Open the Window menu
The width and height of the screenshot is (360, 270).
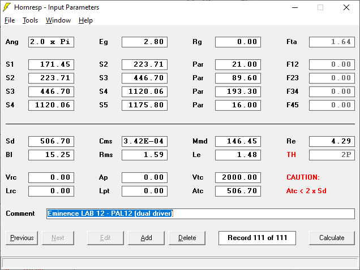[x=58, y=20]
